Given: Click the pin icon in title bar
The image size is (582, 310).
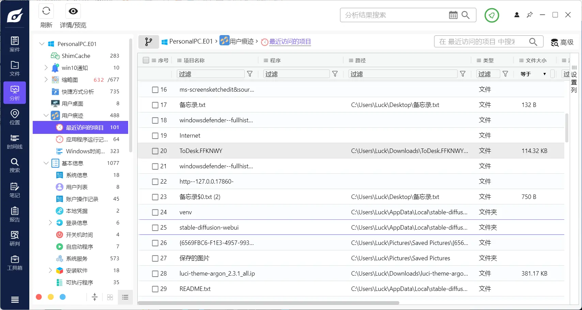Looking at the screenshot, I should pos(530,15).
